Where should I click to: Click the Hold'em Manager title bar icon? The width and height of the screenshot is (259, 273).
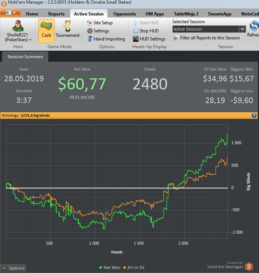[x=4, y=4]
